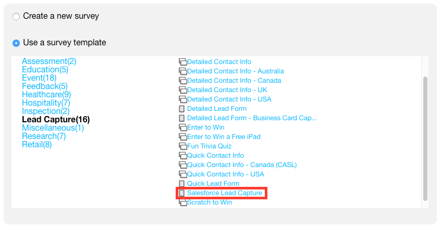This screenshot has height=229, width=441.
Task: Click the multi-page icon beside Detailed Contact Info
Action: pyautogui.click(x=183, y=62)
